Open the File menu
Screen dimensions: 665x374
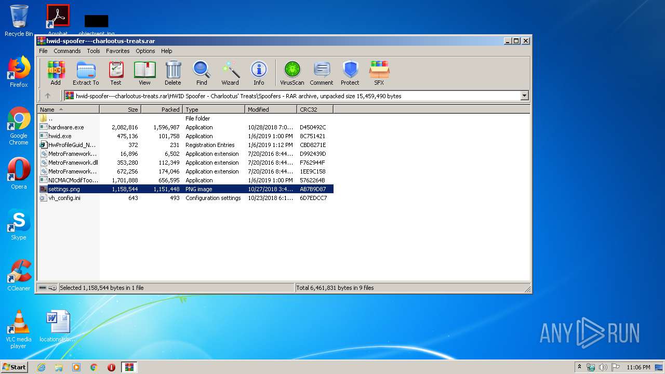point(43,51)
